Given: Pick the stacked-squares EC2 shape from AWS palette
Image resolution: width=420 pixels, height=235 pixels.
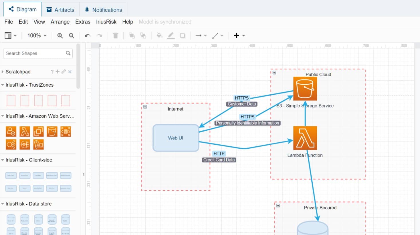Looking at the screenshot, I should click(x=38, y=132).
